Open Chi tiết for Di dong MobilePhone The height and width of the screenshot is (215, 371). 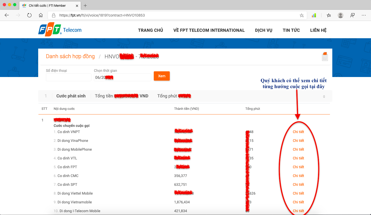point(298,149)
